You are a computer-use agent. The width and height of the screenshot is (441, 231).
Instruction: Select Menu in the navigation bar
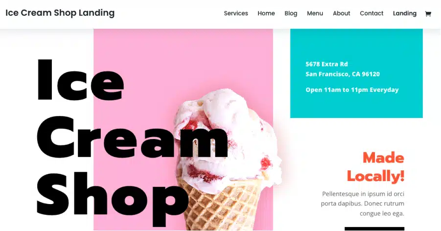pos(315,14)
